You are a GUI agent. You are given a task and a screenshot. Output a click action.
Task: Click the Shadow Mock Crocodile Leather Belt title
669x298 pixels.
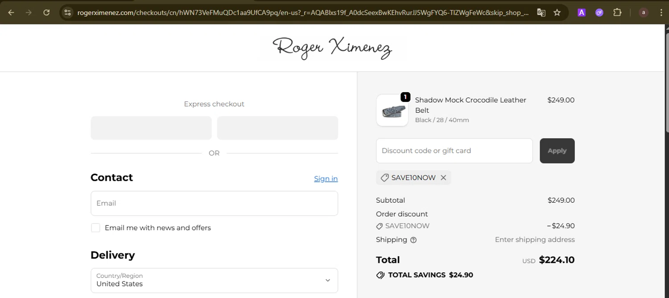[471, 105]
